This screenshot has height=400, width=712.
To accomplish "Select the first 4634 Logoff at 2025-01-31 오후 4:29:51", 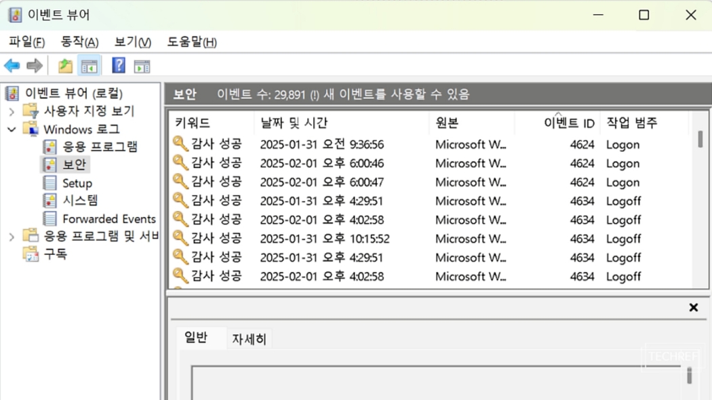I will 431,201.
